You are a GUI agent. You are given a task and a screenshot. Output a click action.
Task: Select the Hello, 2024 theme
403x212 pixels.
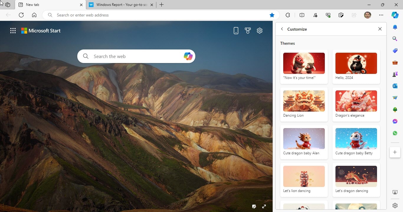click(356, 67)
